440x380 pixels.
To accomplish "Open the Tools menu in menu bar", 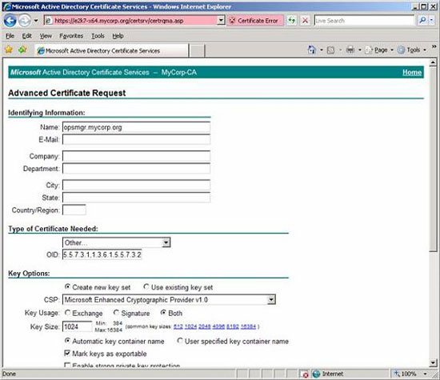I will tap(98, 36).
